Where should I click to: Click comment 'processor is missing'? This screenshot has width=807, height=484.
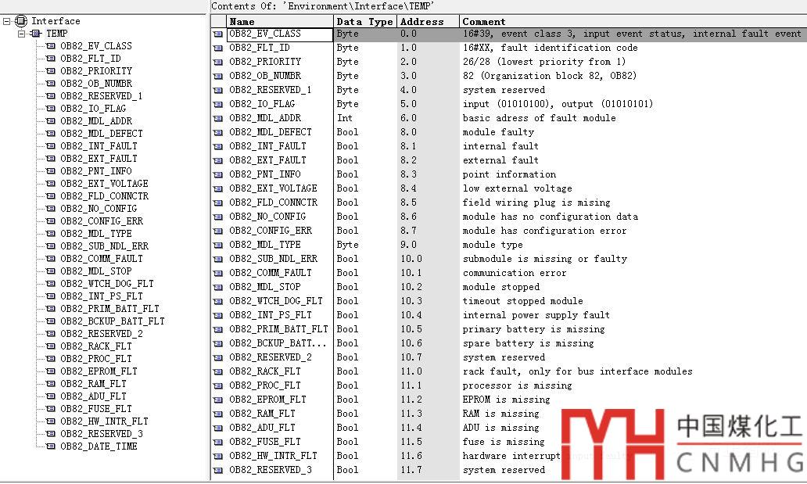pos(517,385)
